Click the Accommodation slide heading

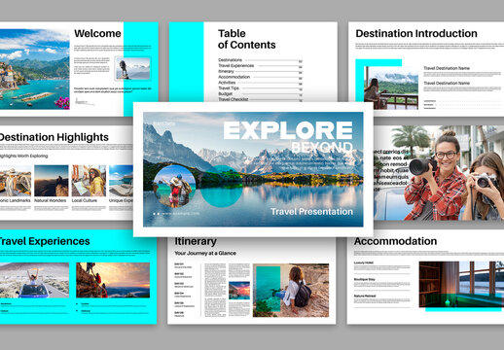395,241
